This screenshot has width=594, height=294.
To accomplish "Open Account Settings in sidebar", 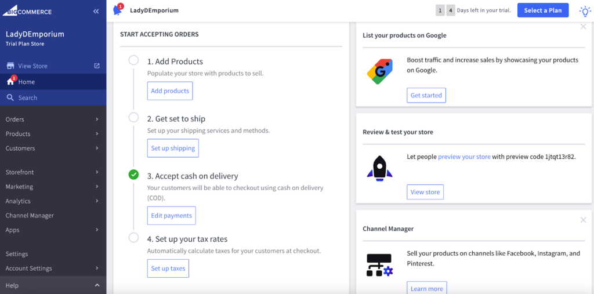I will [29, 268].
